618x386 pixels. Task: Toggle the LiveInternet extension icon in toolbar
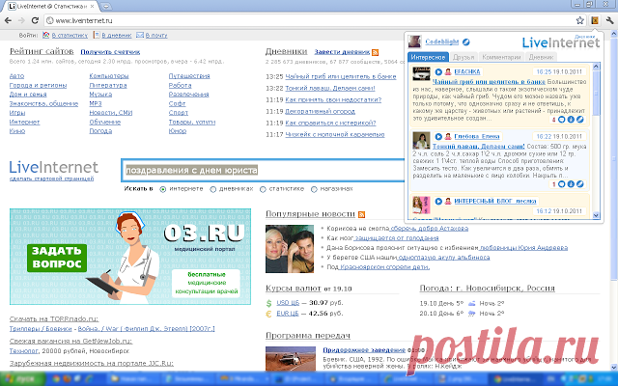[x=595, y=20]
